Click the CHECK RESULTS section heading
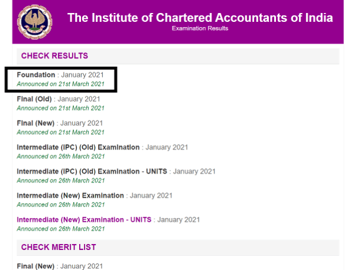This screenshot has height=270, width=351. 54,56
